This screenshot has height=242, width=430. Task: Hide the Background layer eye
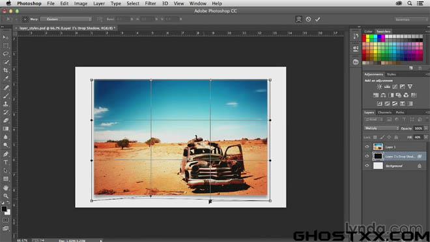click(367, 166)
